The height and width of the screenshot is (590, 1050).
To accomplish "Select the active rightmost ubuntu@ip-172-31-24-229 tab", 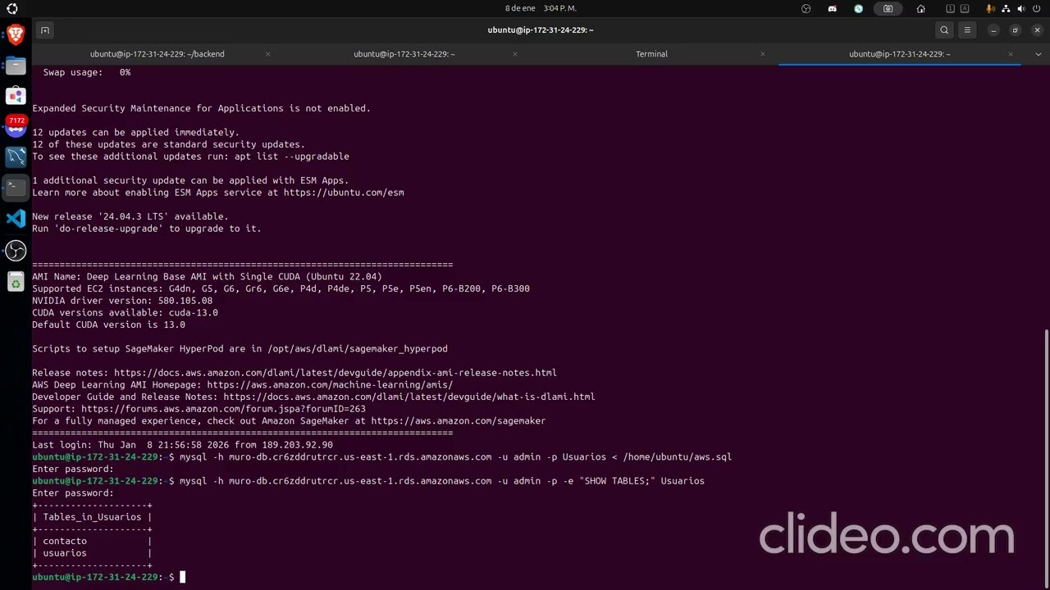I will click(899, 54).
